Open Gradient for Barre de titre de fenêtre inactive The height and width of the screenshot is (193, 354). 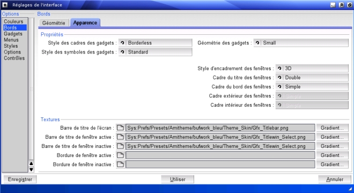pos(332,146)
